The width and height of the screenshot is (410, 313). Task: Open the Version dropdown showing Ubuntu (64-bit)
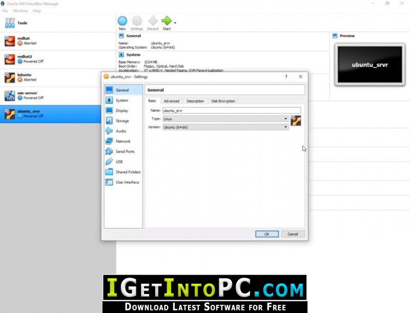tap(225, 127)
